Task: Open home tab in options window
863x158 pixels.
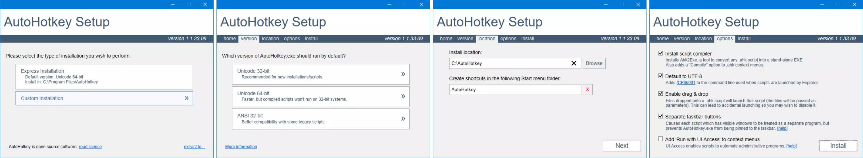Action: [x=662, y=39]
